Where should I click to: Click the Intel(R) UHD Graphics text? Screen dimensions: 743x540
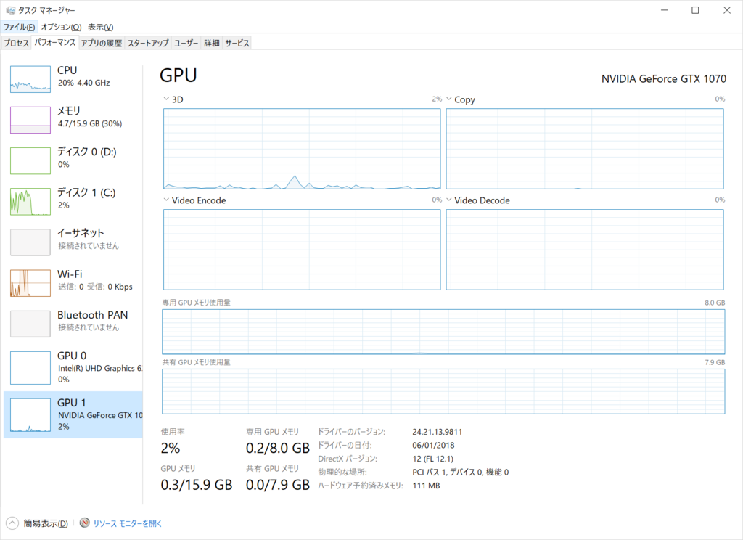pyautogui.click(x=100, y=369)
